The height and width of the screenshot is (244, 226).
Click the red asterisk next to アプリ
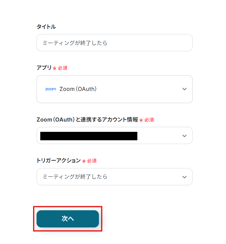(55, 68)
